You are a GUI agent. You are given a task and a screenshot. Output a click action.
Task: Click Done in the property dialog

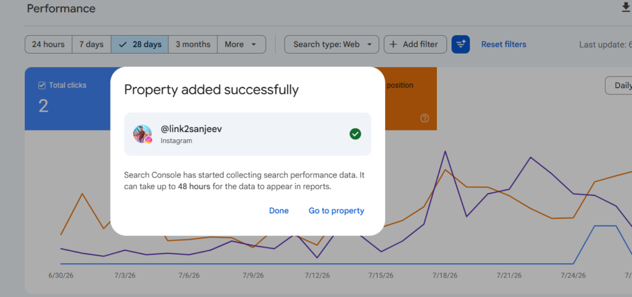coord(279,211)
